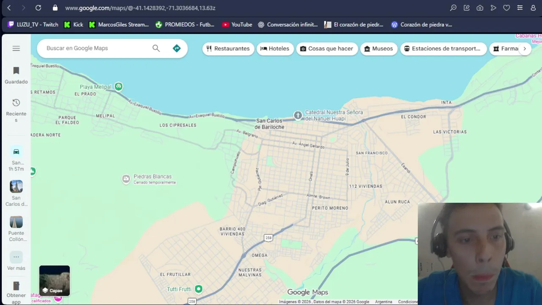542x305 pixels.
Task: Click the magnifier search icon
Action: [x=156, y=48]
